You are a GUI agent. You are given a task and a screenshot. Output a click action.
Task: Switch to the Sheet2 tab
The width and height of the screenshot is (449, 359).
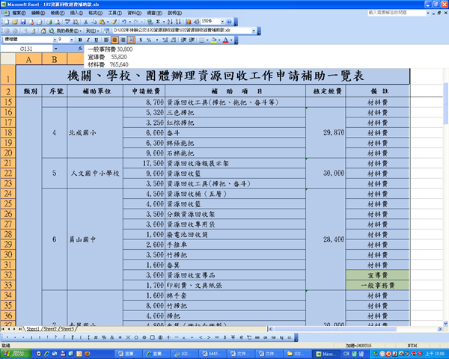tap(50, 329)
